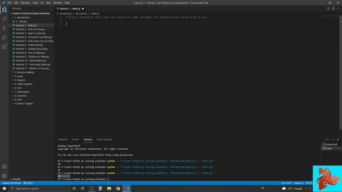Screen dimensions: 342x192
Task: Switch to the Output panel tab
Action: (75, 140)
